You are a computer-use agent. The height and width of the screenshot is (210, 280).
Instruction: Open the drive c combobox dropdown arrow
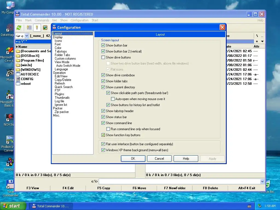(27, 36)
